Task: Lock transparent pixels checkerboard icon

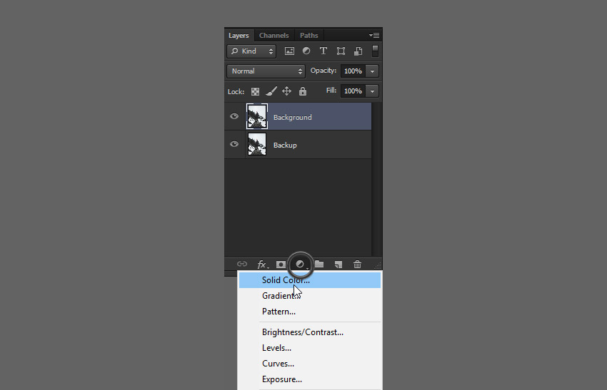Action: tap(255, 91)
